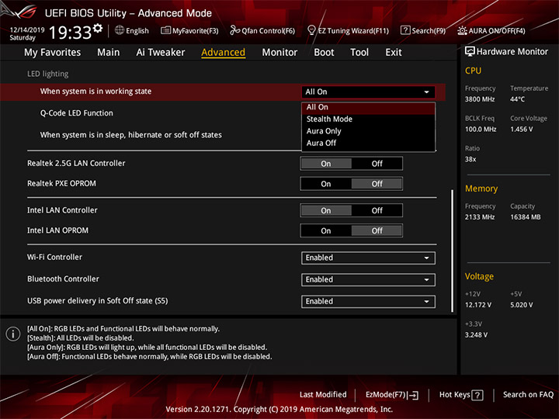
Task: Select the sleep, hibernate or soft off row
Action: (131, 135)
